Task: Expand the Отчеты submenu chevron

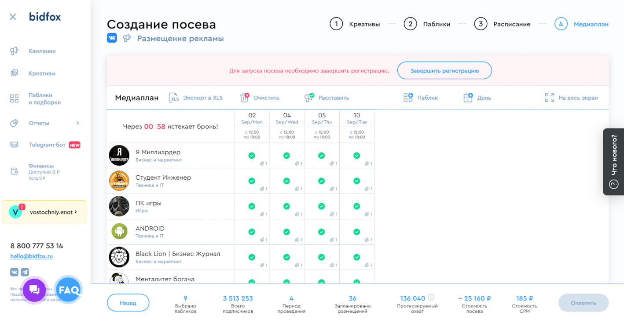Action: click(77, 123)
